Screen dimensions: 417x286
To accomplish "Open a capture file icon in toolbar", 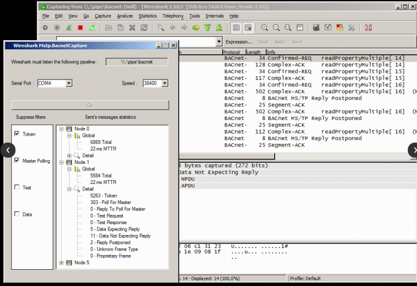I will pyautogui.click(x=109, y=28).
